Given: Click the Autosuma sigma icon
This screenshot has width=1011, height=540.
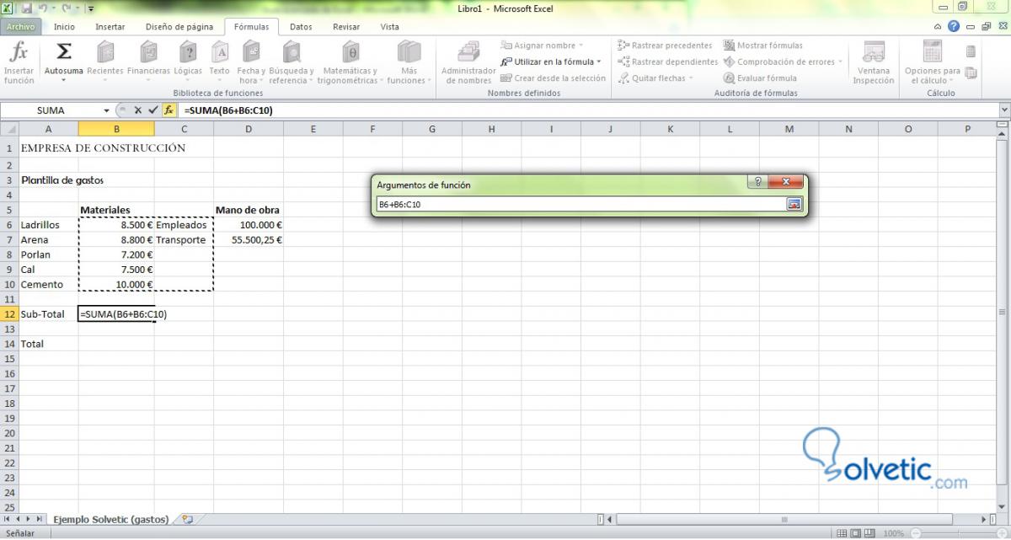Looking at the screenshot, I should 64,52.
